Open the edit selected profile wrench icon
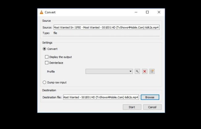201x129 pixels. pos(137,71)
